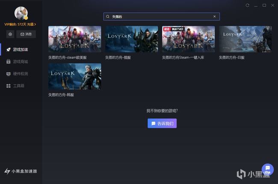The height and width of the screenshot is (184, 278).
Task: Click the 小黑盒加速器 logo
Action: point(21,171)
